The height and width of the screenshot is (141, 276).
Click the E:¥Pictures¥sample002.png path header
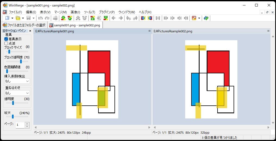tap(173, 31)
